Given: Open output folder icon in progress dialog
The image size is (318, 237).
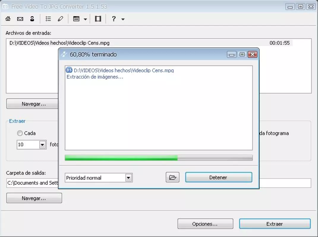Looking at the screenshot, I should coord(173,177).
